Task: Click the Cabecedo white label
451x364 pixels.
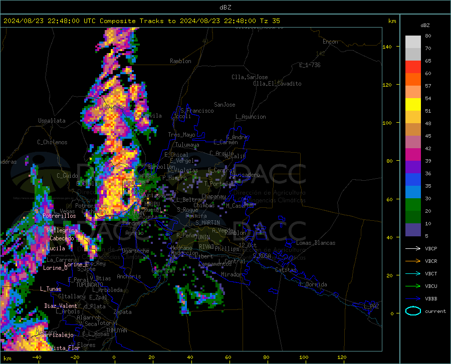Action: point(62,238)
